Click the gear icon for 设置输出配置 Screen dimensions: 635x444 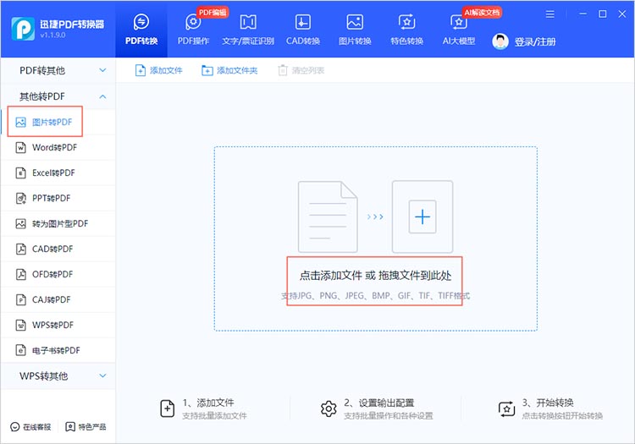[329, 408]
